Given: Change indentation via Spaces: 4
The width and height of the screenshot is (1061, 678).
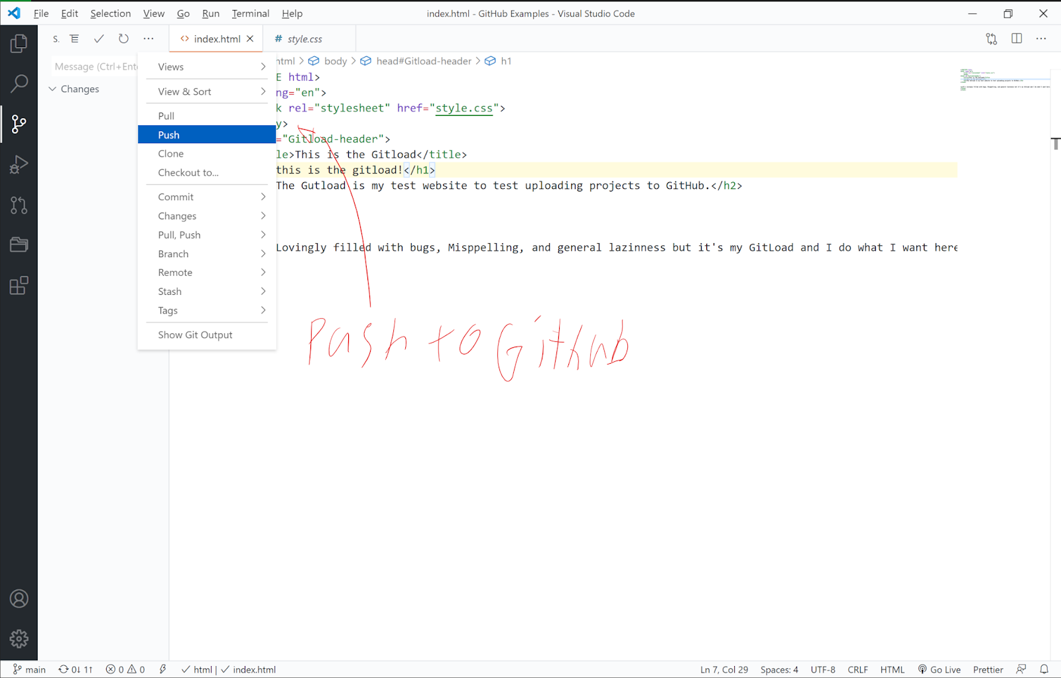Looking at the screenshot, I should click(x=779, y=669).
